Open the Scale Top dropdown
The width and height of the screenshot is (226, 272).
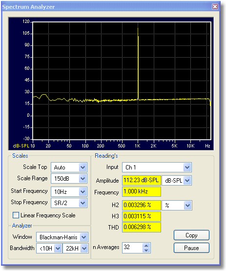tap(69, 167)
